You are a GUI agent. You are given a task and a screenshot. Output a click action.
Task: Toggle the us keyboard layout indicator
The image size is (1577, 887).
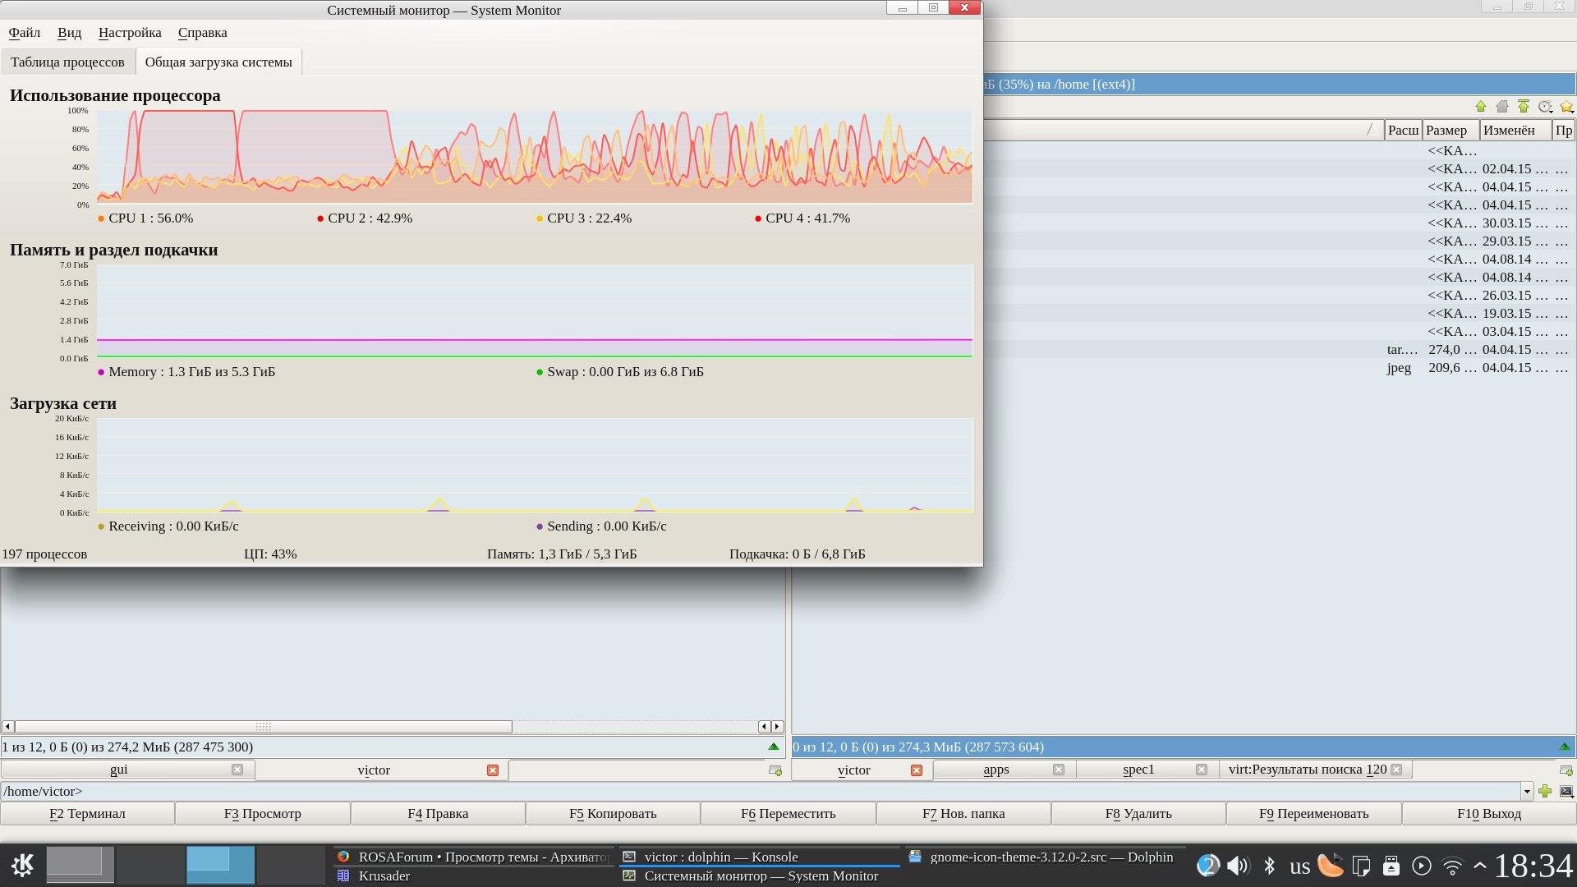click(1299, 866)
